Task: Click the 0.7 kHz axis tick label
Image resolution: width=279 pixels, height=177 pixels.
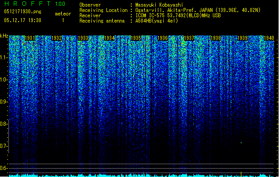Action: point(4,146)
